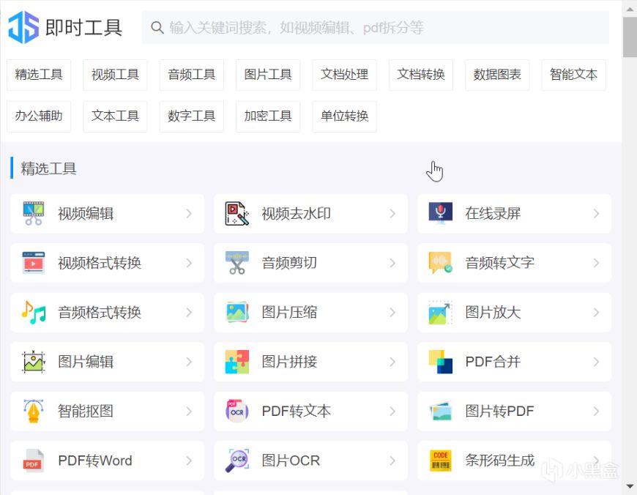Open the 图片拼接 puzzle icon
The height and width of the screenshot is (495, 637).
237,362
